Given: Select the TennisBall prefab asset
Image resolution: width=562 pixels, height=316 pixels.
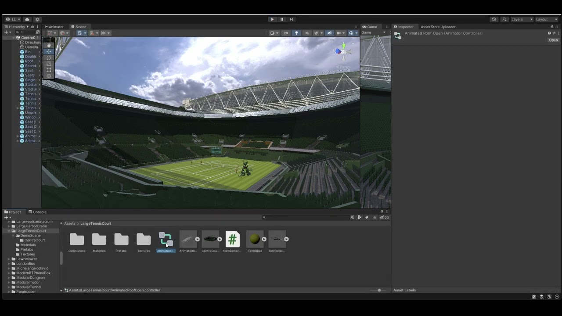Looking at the screenshot, I should click(x=255, y=239).
